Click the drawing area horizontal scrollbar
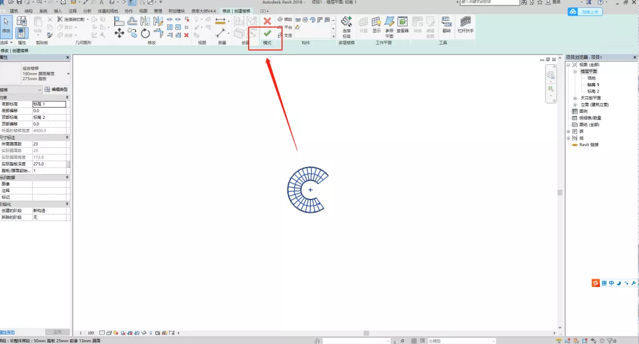The image size is (639, 344). pyautogui.click(x=367, y=333)
